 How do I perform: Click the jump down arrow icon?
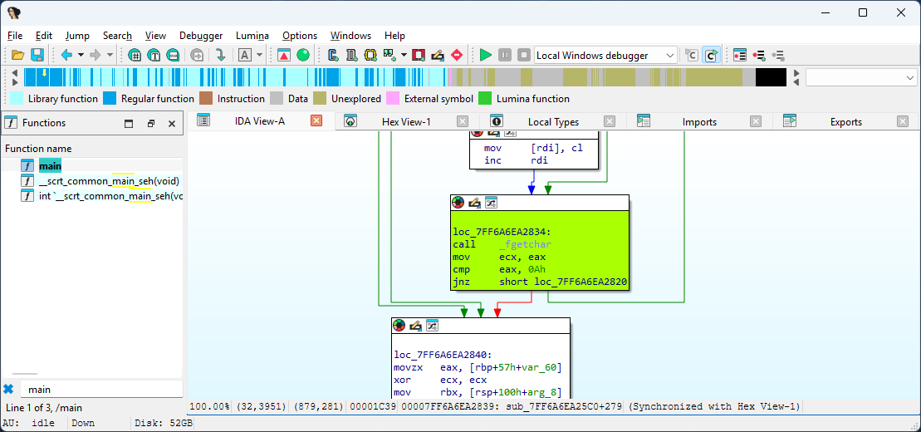(220, 55)
